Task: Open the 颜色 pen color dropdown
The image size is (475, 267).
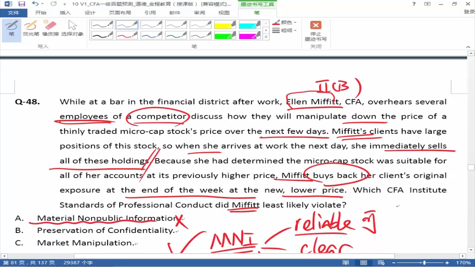Action: click(x=285, y=22)
